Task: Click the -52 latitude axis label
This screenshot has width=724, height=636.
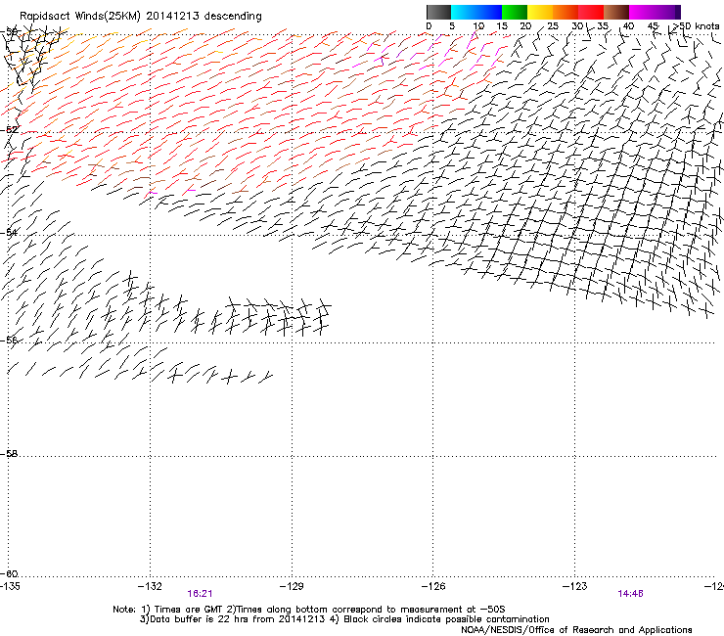Action: [x=10, y=130]
